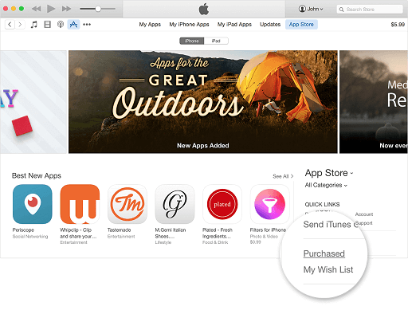Image resolution: width=408 pixels, height=318 pixels.
Task: Click the Fast-forward playback button
Action: [x=66, y=9]
